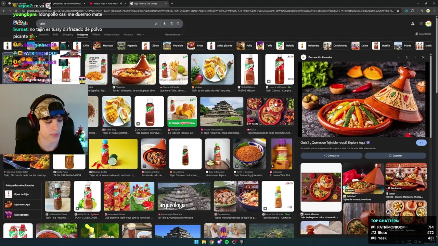This screenshot has height=246, width=438.
Task: Open the Wikipedia tajín clay pot image
Action: (x=134, y=69)
